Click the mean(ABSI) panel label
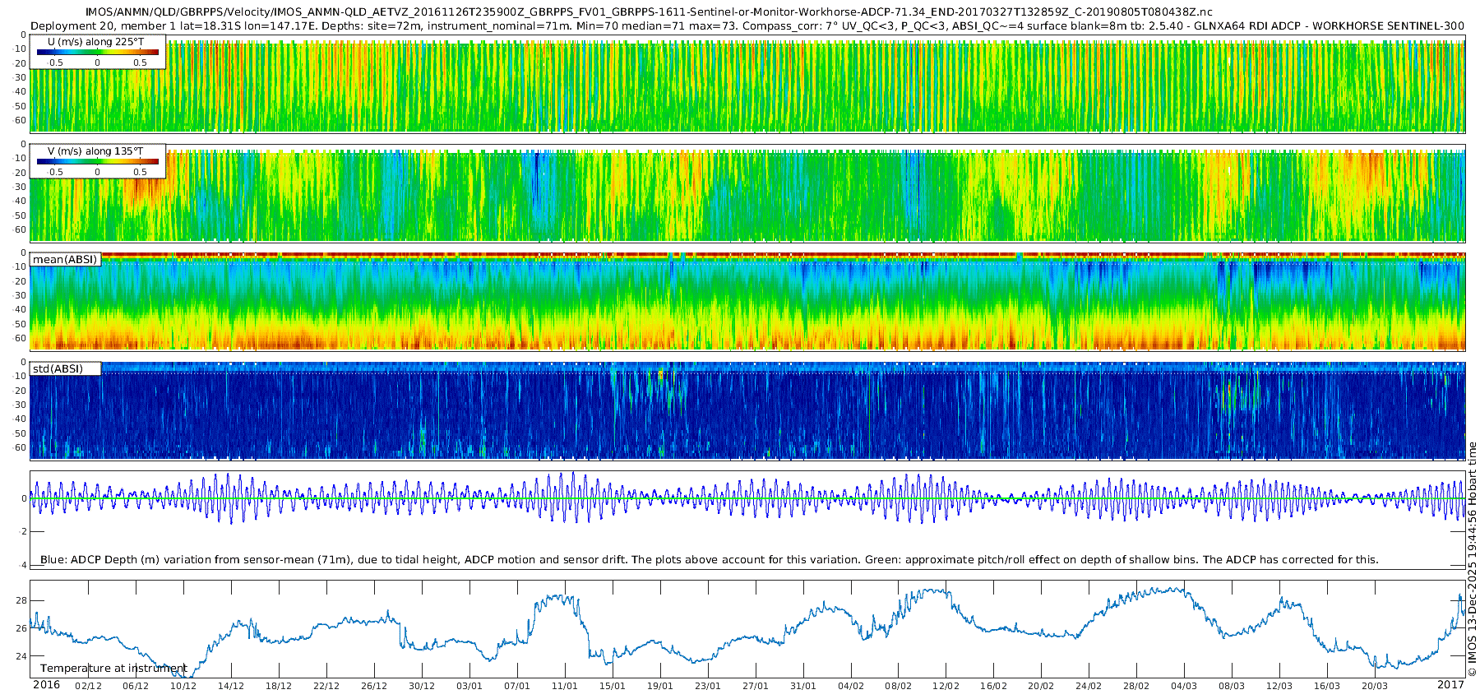This screenshot has height=699, width=1480. point(65,260)
